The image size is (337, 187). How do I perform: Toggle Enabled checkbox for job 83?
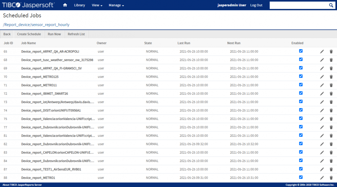tap(301, 152)
